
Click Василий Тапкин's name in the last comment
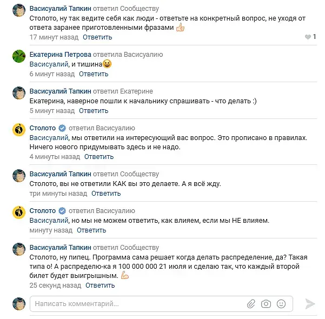(60, 248)
